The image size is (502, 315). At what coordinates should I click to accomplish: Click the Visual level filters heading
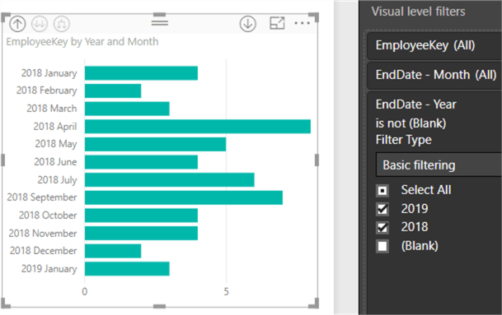point(418,12)
